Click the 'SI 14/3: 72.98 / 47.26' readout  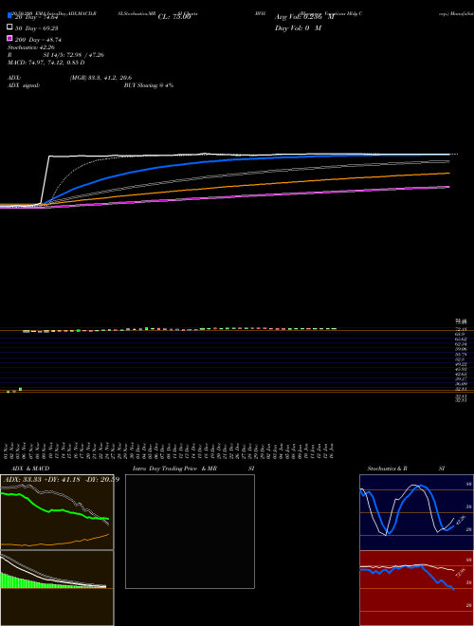(x=74, y=55)
